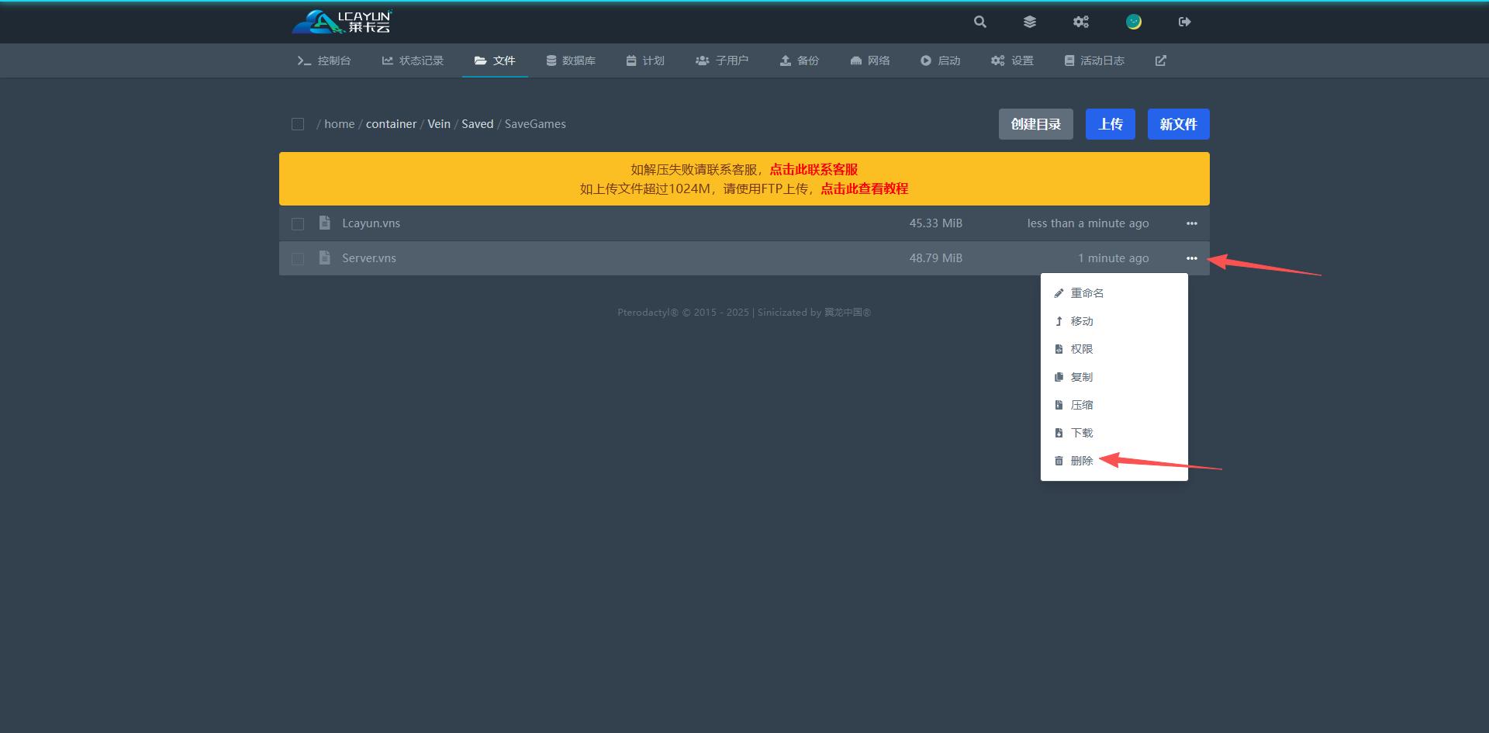Check the Lcayun.vns file checkbox
This screenshot has width=1489, height=733.
298,224
